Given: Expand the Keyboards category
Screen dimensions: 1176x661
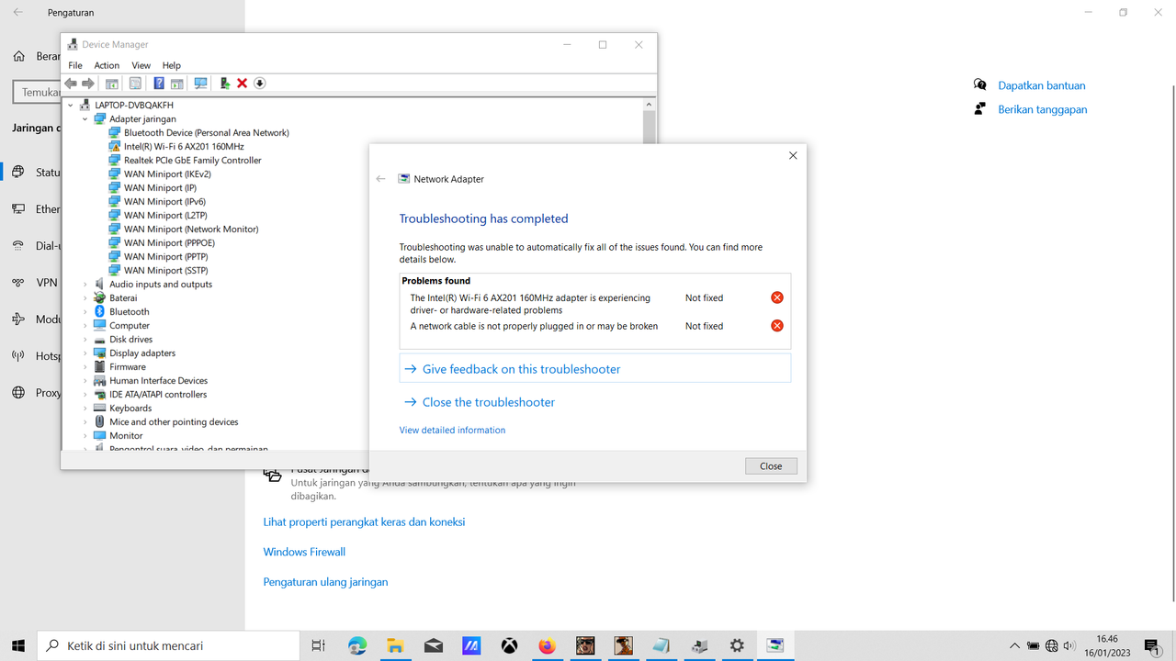Looking at the screenshot, I should tap(85, 409).
